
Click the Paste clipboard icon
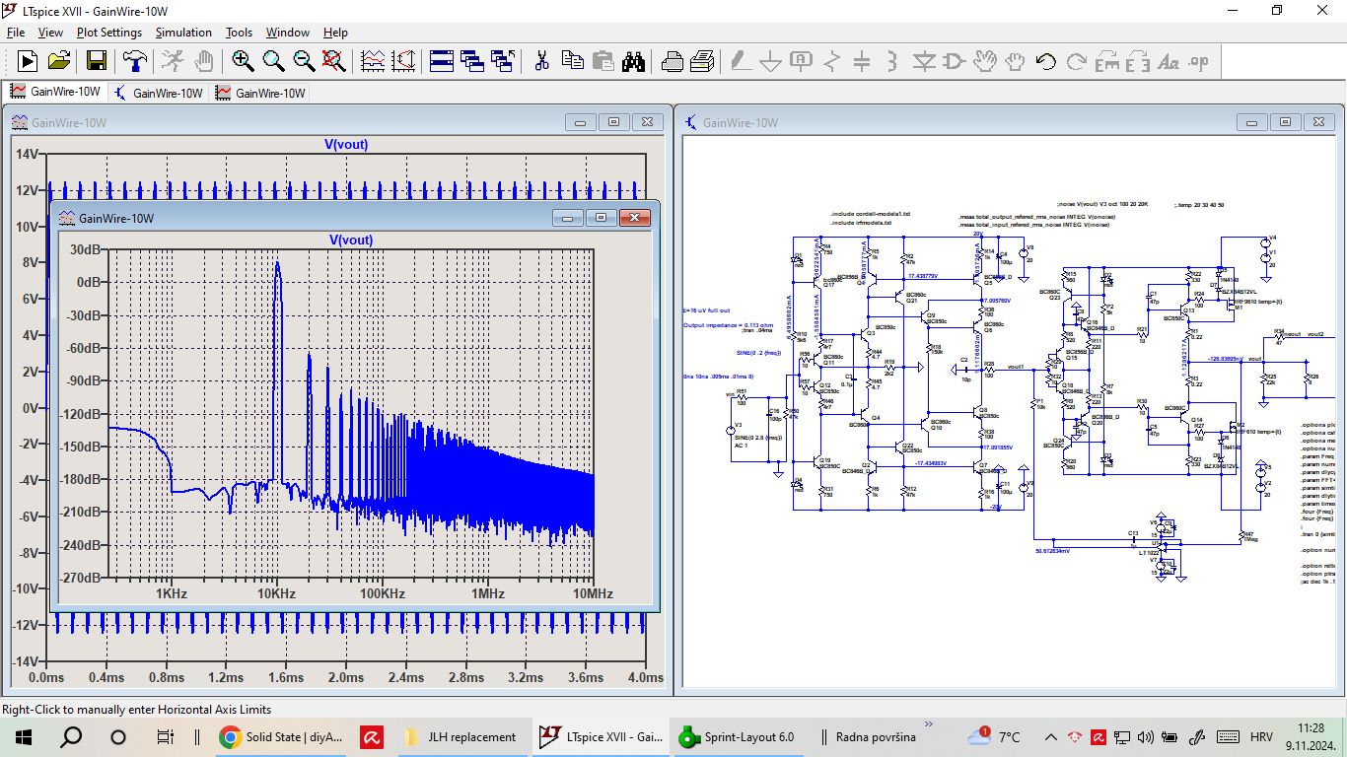coord(603,61)
